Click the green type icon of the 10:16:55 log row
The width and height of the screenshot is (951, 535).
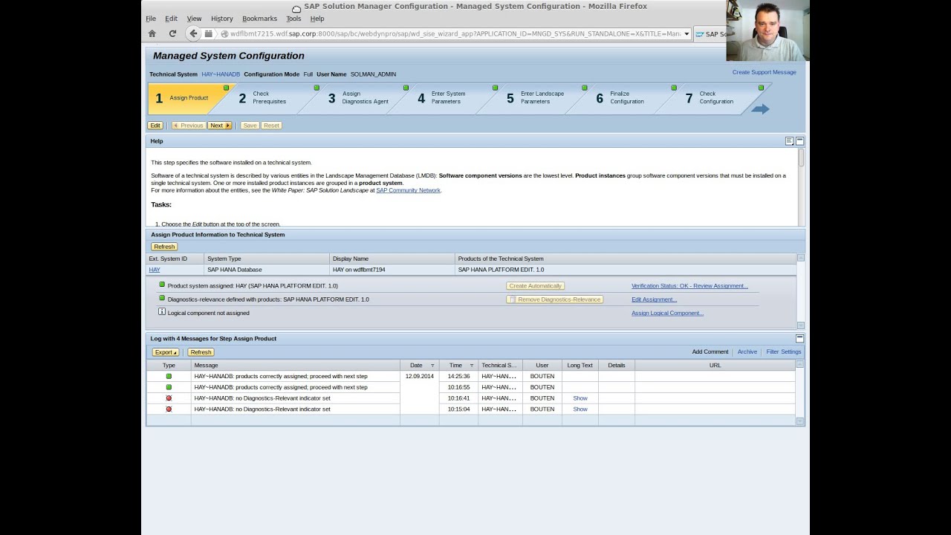pyautogui.click(x=169, y=387)
